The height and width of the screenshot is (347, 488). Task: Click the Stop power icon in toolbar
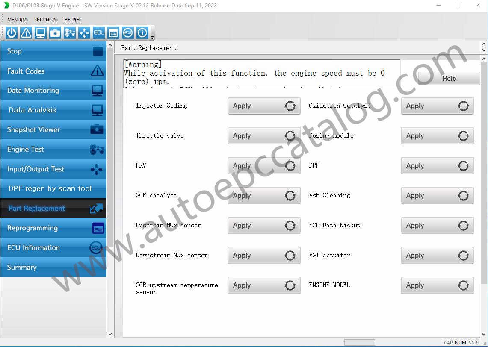tap(11, 32)
